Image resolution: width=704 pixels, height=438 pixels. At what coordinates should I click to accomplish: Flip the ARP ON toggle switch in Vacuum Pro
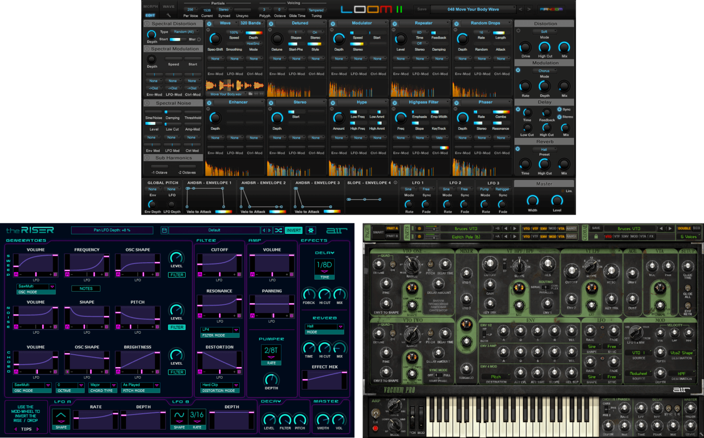376,414
